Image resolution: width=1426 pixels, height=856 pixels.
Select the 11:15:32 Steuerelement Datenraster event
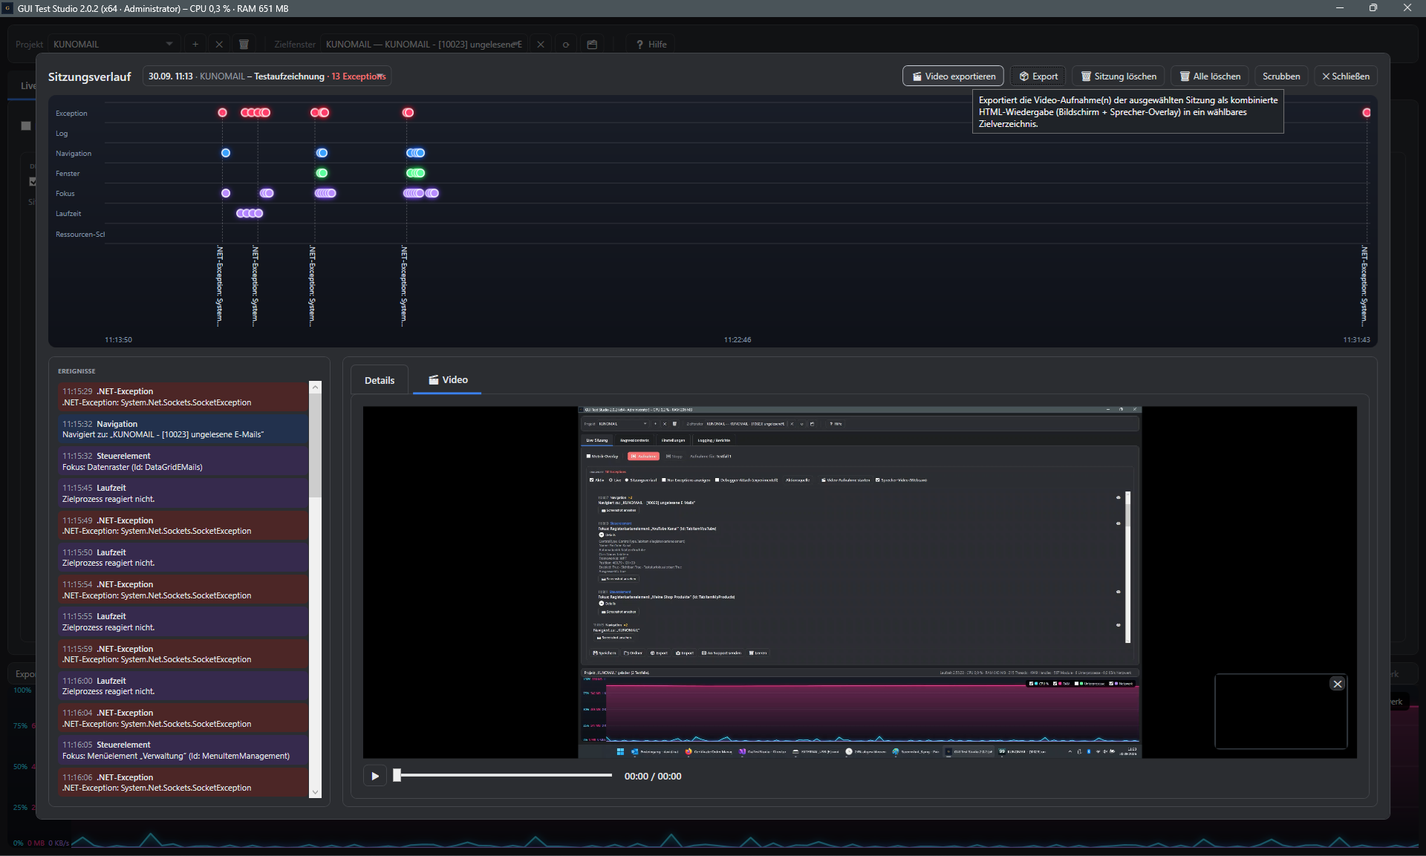(183, 461)
